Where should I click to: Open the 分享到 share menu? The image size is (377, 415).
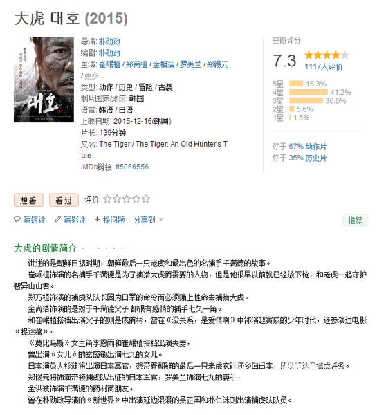145,220
